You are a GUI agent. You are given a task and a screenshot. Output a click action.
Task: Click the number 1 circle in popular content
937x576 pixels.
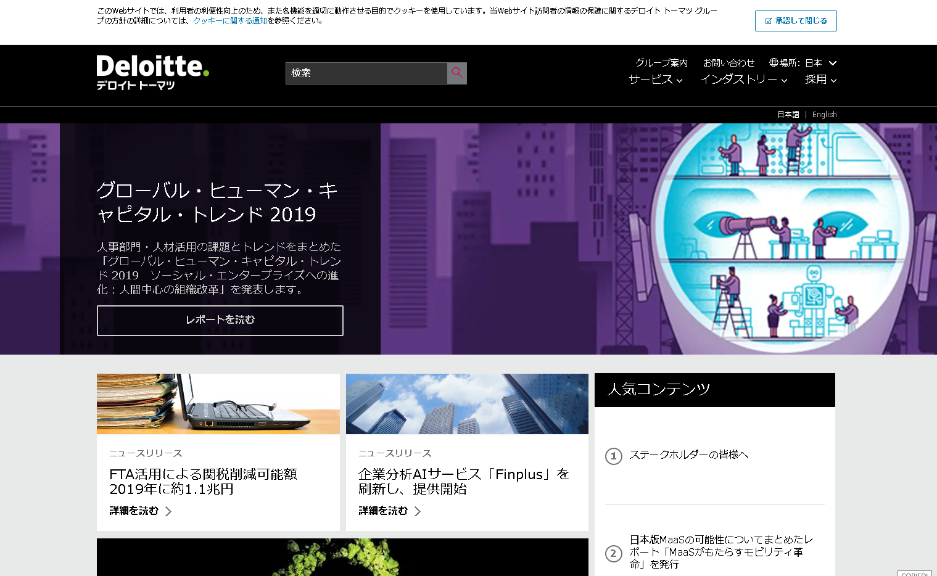(x=613, y=456)
